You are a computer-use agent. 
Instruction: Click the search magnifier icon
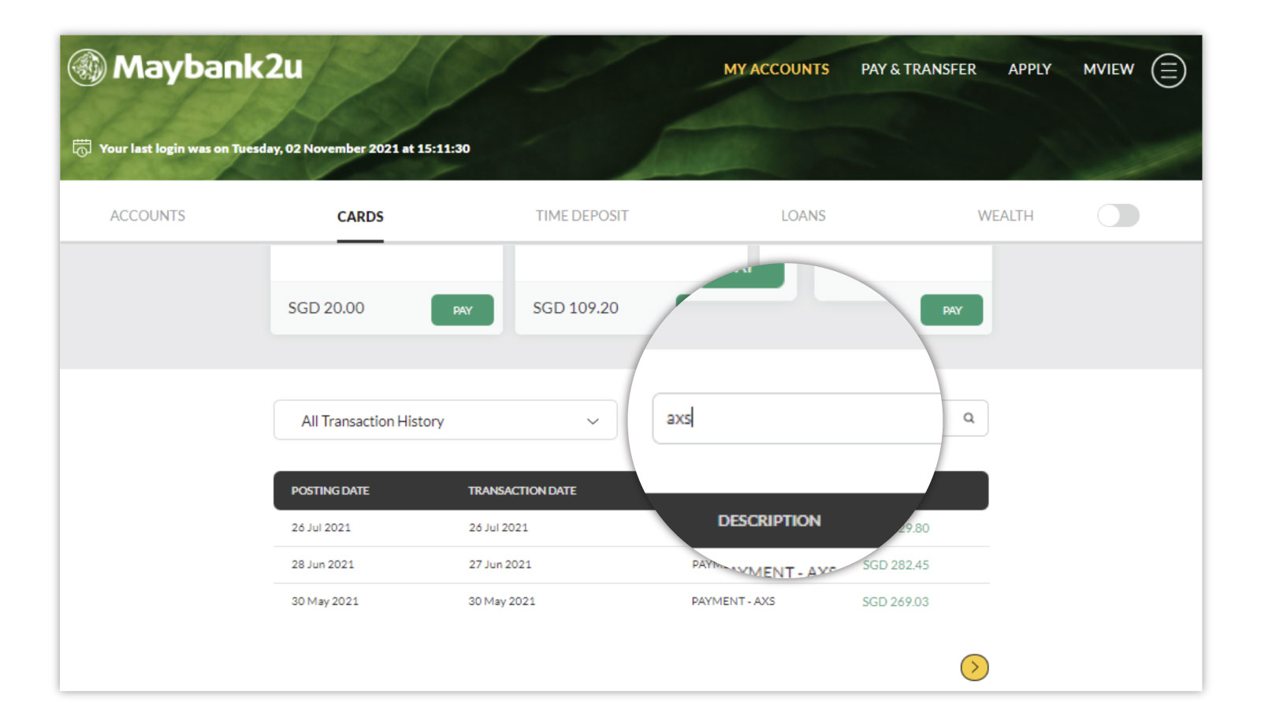pos(969,418)
